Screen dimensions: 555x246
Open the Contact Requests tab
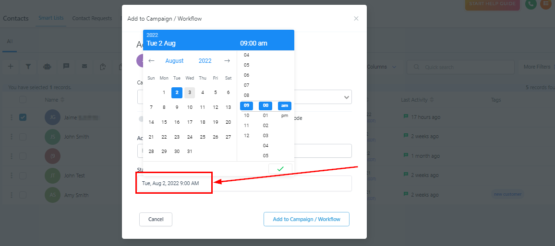tap(94, 18)
